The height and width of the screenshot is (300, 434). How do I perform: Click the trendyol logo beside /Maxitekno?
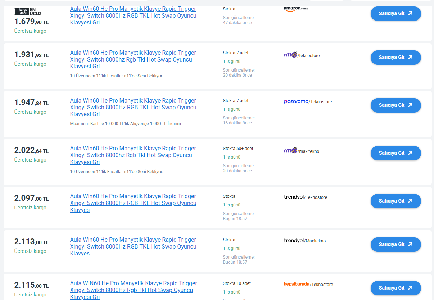[x=294, y=241]
